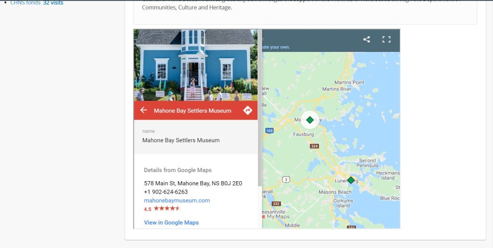
Task: Open the mahonebaymuseum.com website link
Action: click(177, 200)
